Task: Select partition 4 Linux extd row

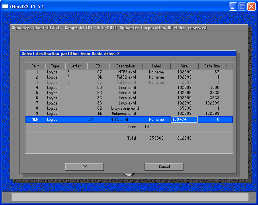Action: click(129, 87)
